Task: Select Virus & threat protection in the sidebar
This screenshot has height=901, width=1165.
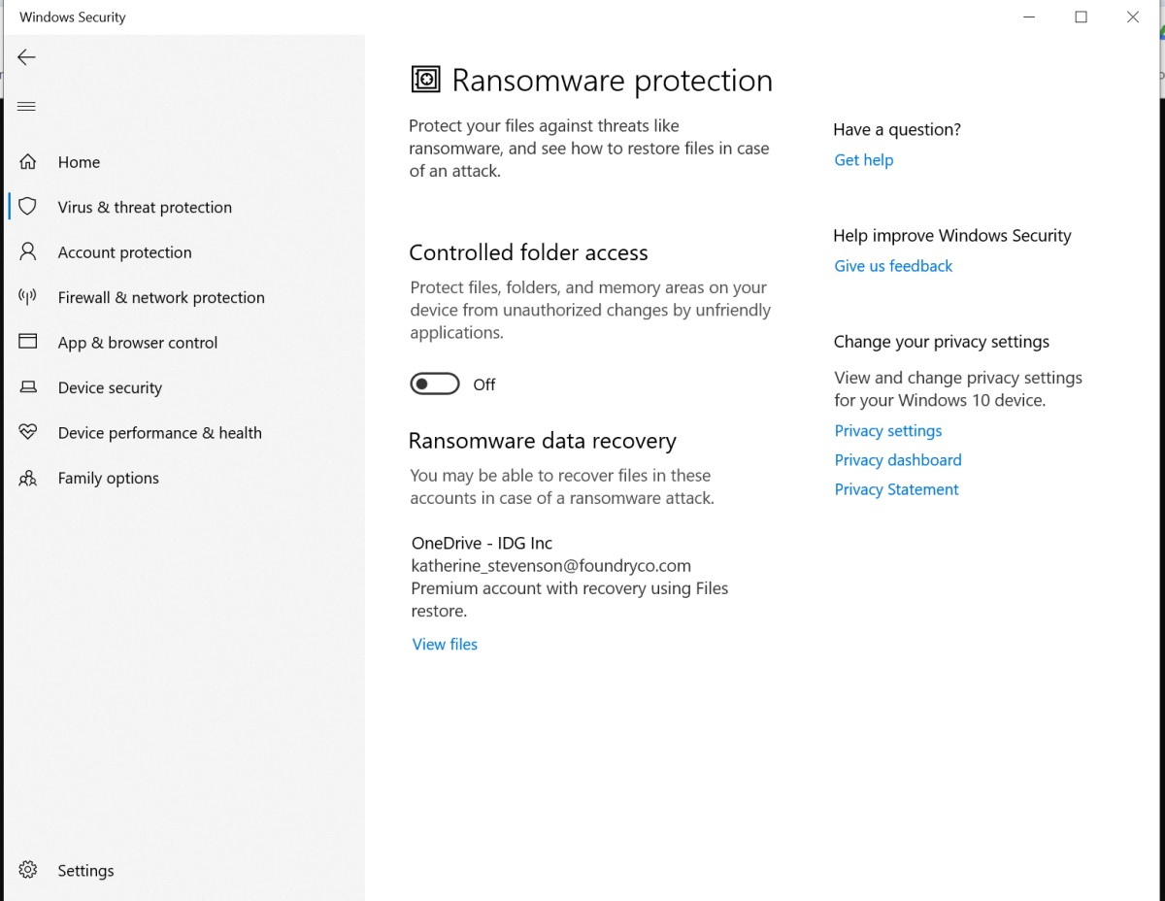Action: click(144, 207)
